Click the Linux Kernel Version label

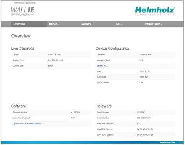21,118
